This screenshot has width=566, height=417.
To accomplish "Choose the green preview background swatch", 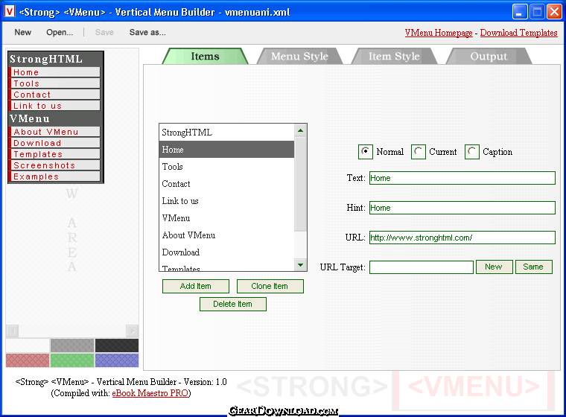I will (x=72, y=360).
